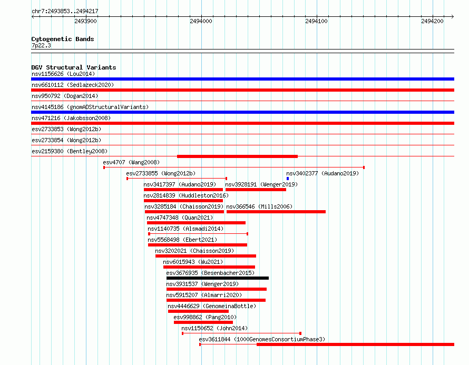
Task: Click nsv1150652 (John2014) label
Action: 214,328
